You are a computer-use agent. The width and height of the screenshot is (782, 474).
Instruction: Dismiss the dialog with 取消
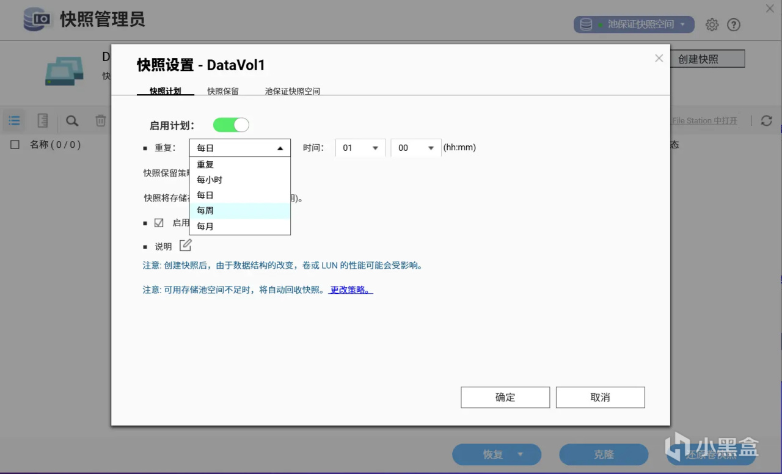click(x=601, y=397)
